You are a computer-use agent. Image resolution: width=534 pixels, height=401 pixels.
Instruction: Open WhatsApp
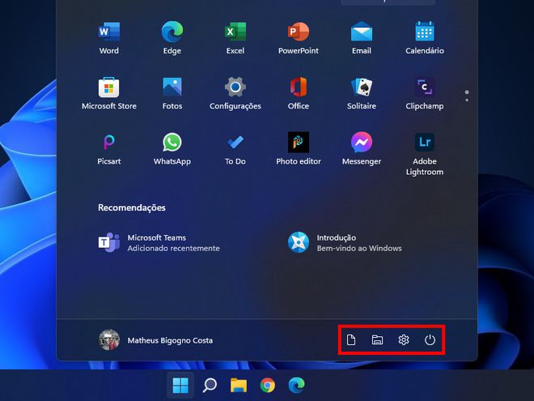point(172,149)
